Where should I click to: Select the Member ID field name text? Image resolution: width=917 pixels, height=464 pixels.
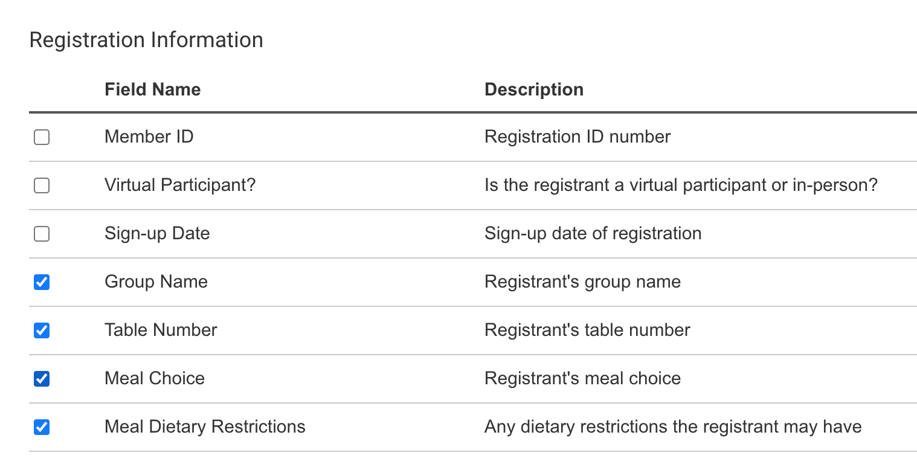click(149, 137)
